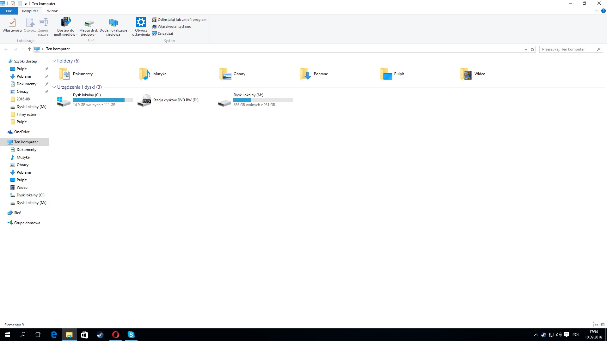Click Mapuj dysk sieciowy icon
The image size is (607, 341).
[89, 27]
